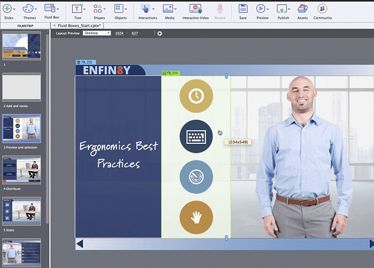Open the Interactions tool
The width and height of the screenshot is (374, 268).
[145, 9]
